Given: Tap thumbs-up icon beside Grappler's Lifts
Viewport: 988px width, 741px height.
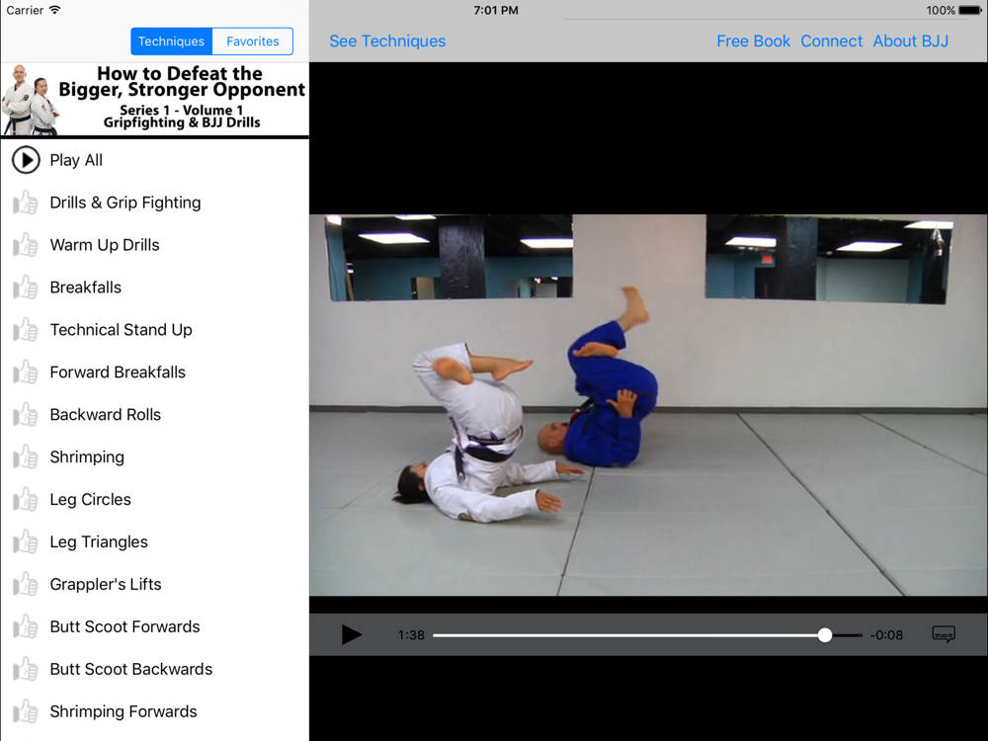Looking at the screenshot, I should pos(26,584).
